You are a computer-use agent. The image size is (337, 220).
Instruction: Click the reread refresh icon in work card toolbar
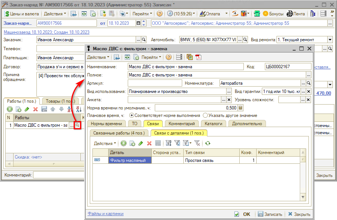click(x=127, y=57)
